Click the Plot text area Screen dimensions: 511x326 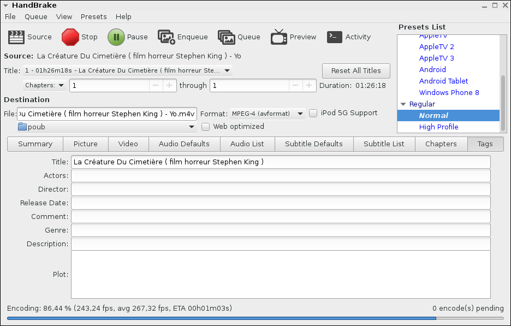281,275
